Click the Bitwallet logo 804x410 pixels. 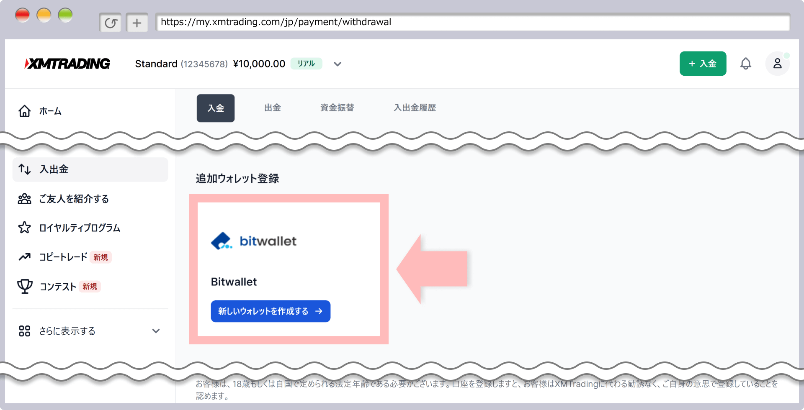(254, 241)
